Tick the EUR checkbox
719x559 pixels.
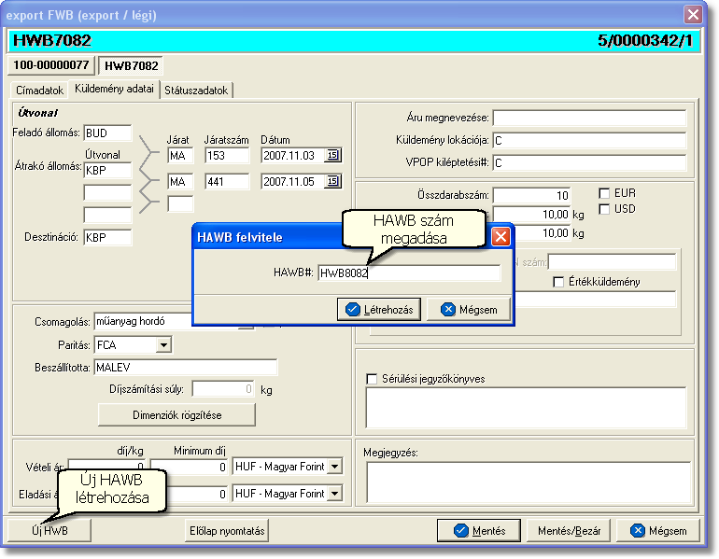(x=604, y=193)
